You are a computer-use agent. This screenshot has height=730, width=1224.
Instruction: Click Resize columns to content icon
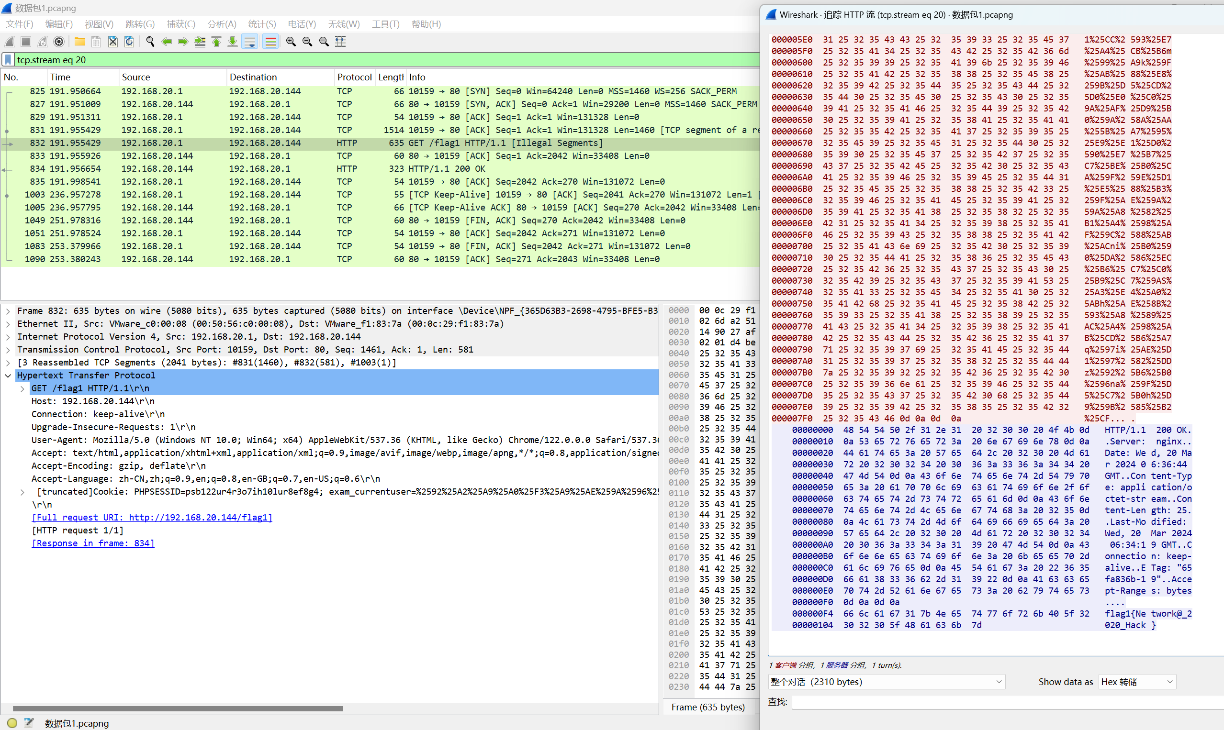coord(340,42)
